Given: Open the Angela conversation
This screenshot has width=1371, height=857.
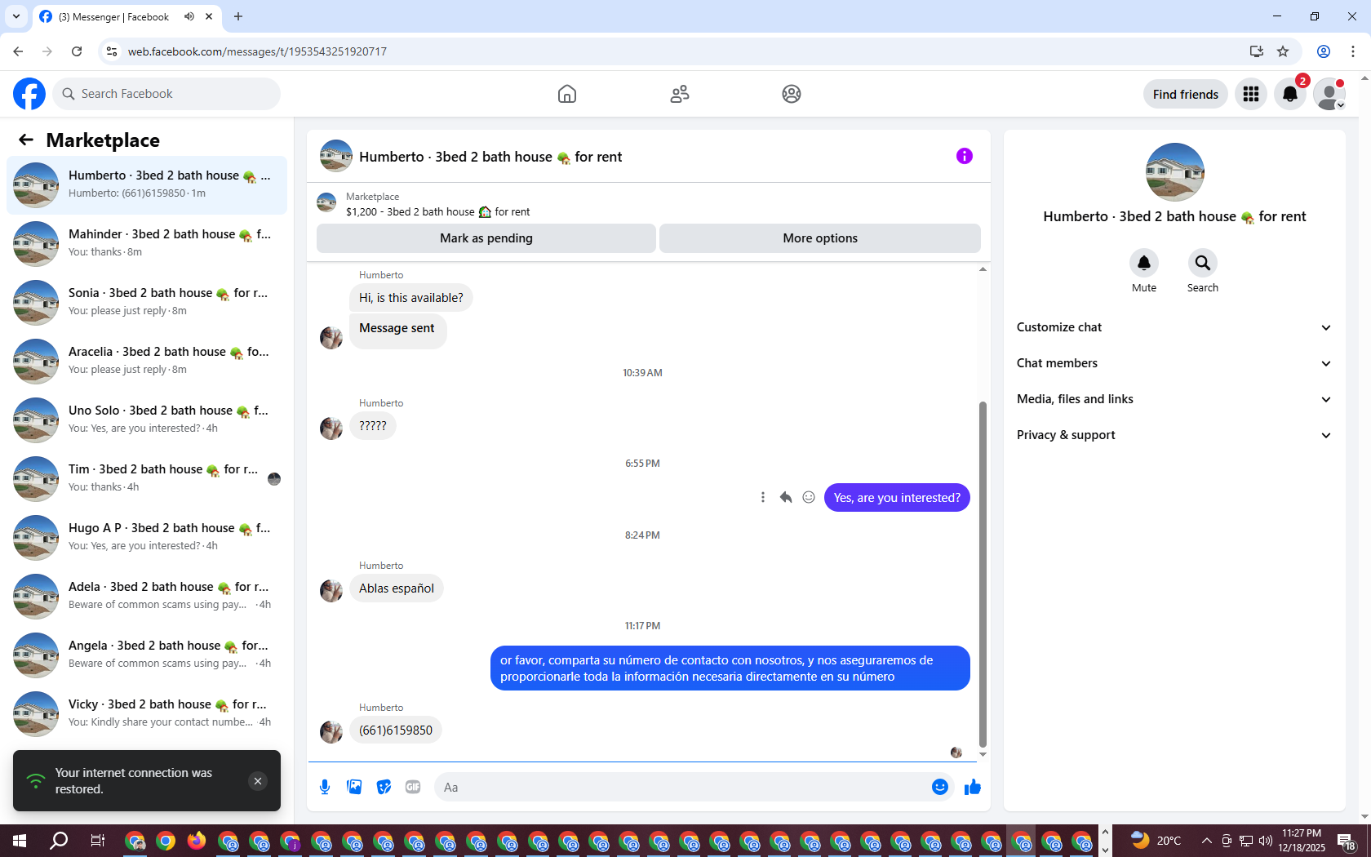Looking at the screenshot, I should (x=147, y=655).
